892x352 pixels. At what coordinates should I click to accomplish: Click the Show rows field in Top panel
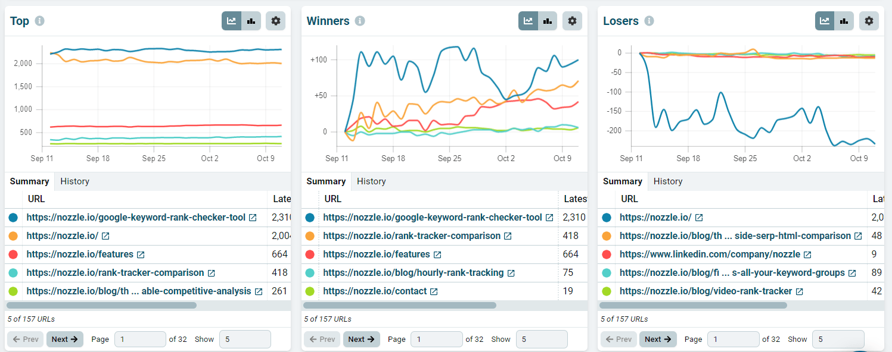[x=245, y=340]
